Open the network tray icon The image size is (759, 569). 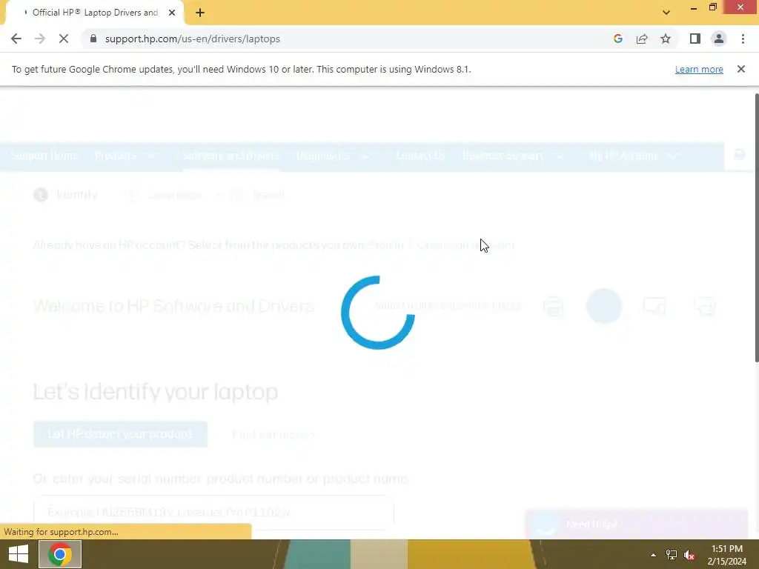[x=671, y=554]
